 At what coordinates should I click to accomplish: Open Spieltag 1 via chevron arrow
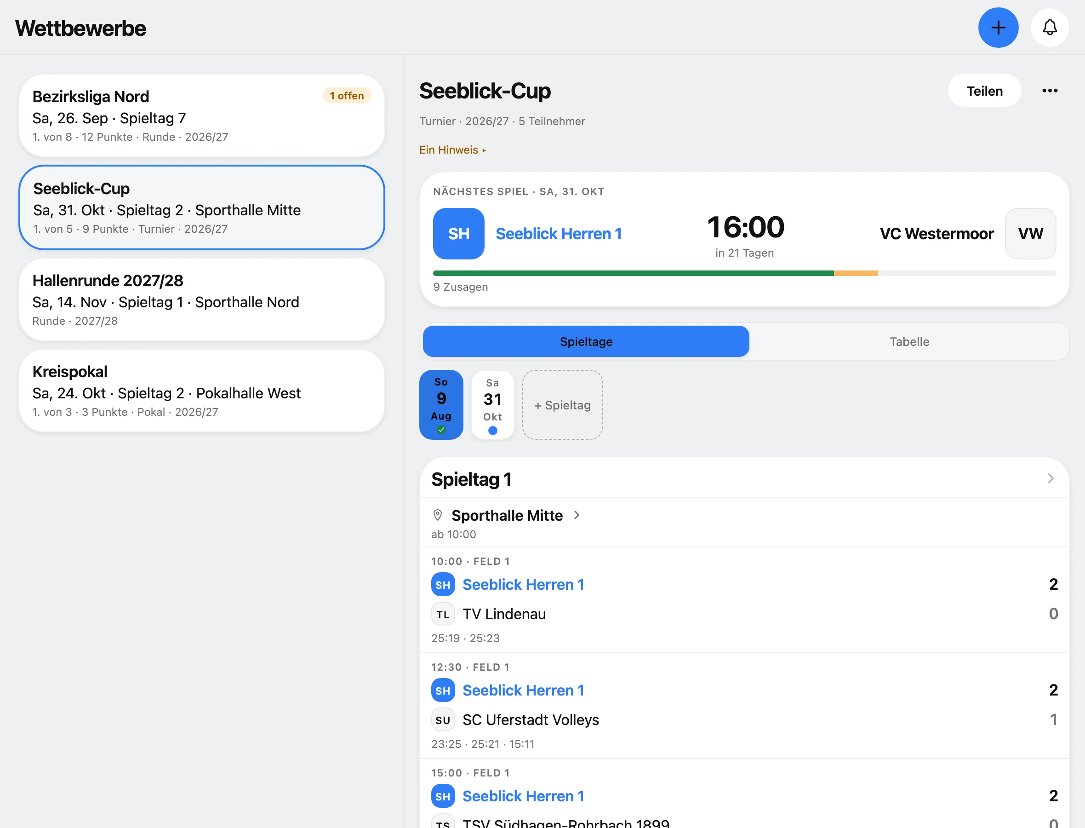coord(1051,478)
